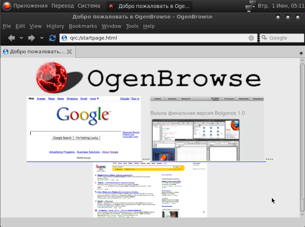
Task: Reload the page with the refresh icon
Action: coord(53,38)
